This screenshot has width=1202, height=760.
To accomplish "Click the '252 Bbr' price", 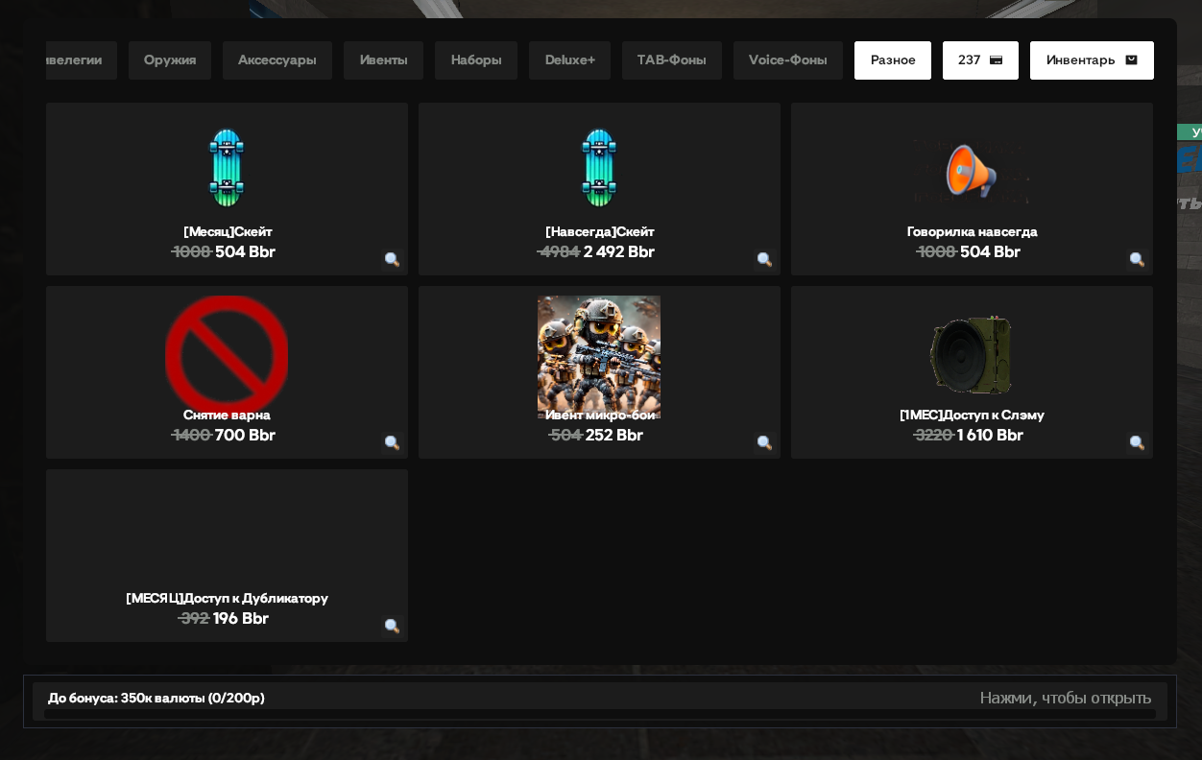I will tap(614, 435).
